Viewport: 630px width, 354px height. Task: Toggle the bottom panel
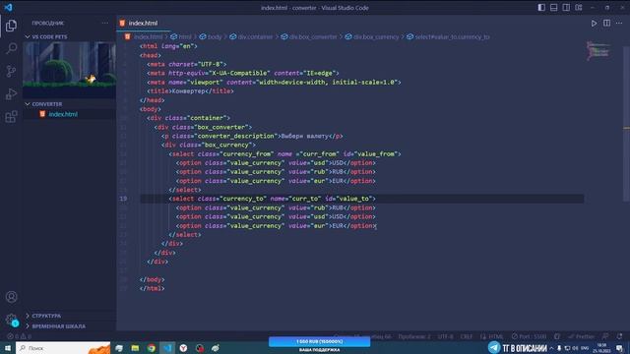tap(553, 8)
